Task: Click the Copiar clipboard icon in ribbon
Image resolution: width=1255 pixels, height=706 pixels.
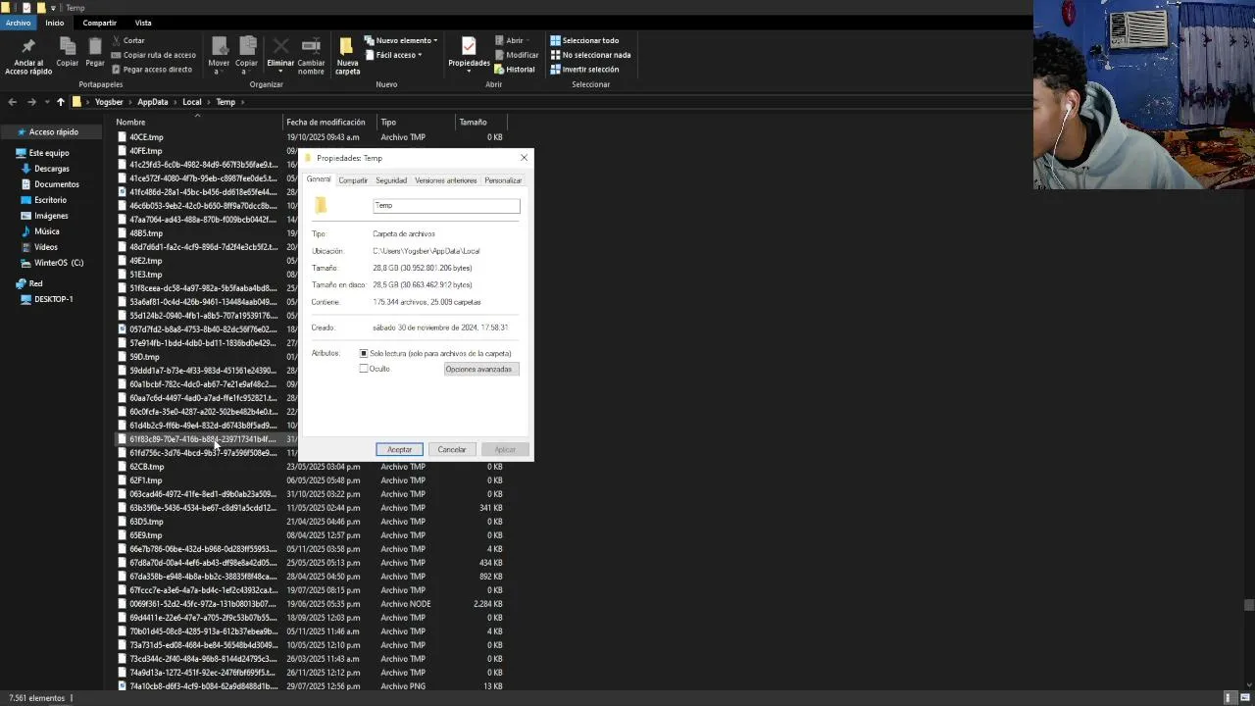Action: click(x=67, y=52)
